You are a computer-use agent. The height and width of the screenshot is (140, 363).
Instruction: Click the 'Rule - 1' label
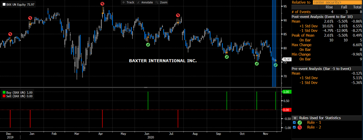pyautogui.click(x=314, y=123)
